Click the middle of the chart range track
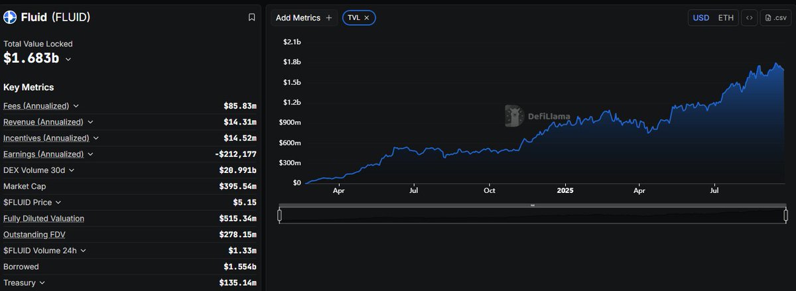 coord(532,215)
